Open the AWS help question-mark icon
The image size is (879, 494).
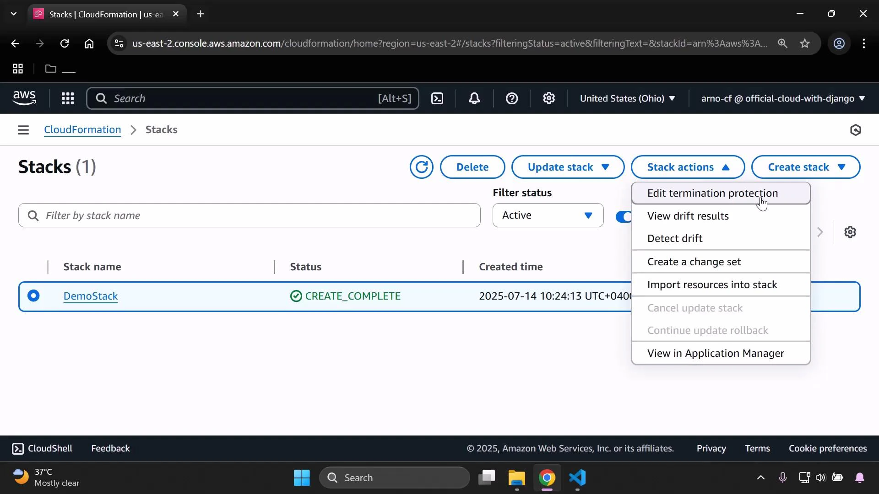[512, 98]
